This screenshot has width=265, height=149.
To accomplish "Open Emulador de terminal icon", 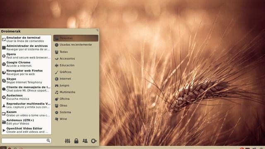I will (x=4, y=39).
